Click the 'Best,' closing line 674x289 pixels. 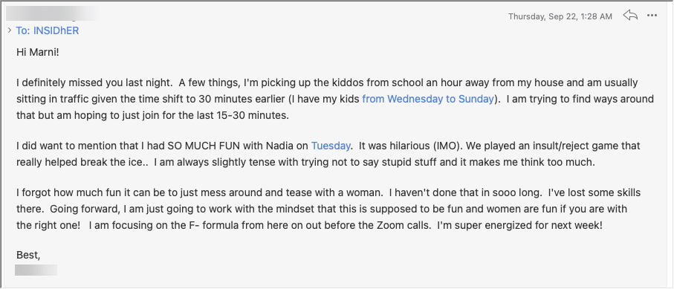tap(28, 255)
